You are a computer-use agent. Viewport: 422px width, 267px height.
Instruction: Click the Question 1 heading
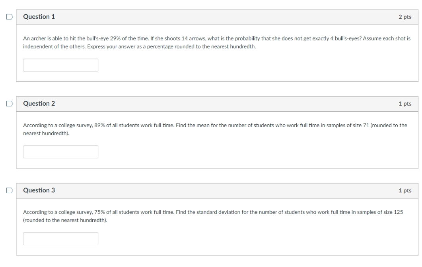point(39,17)
